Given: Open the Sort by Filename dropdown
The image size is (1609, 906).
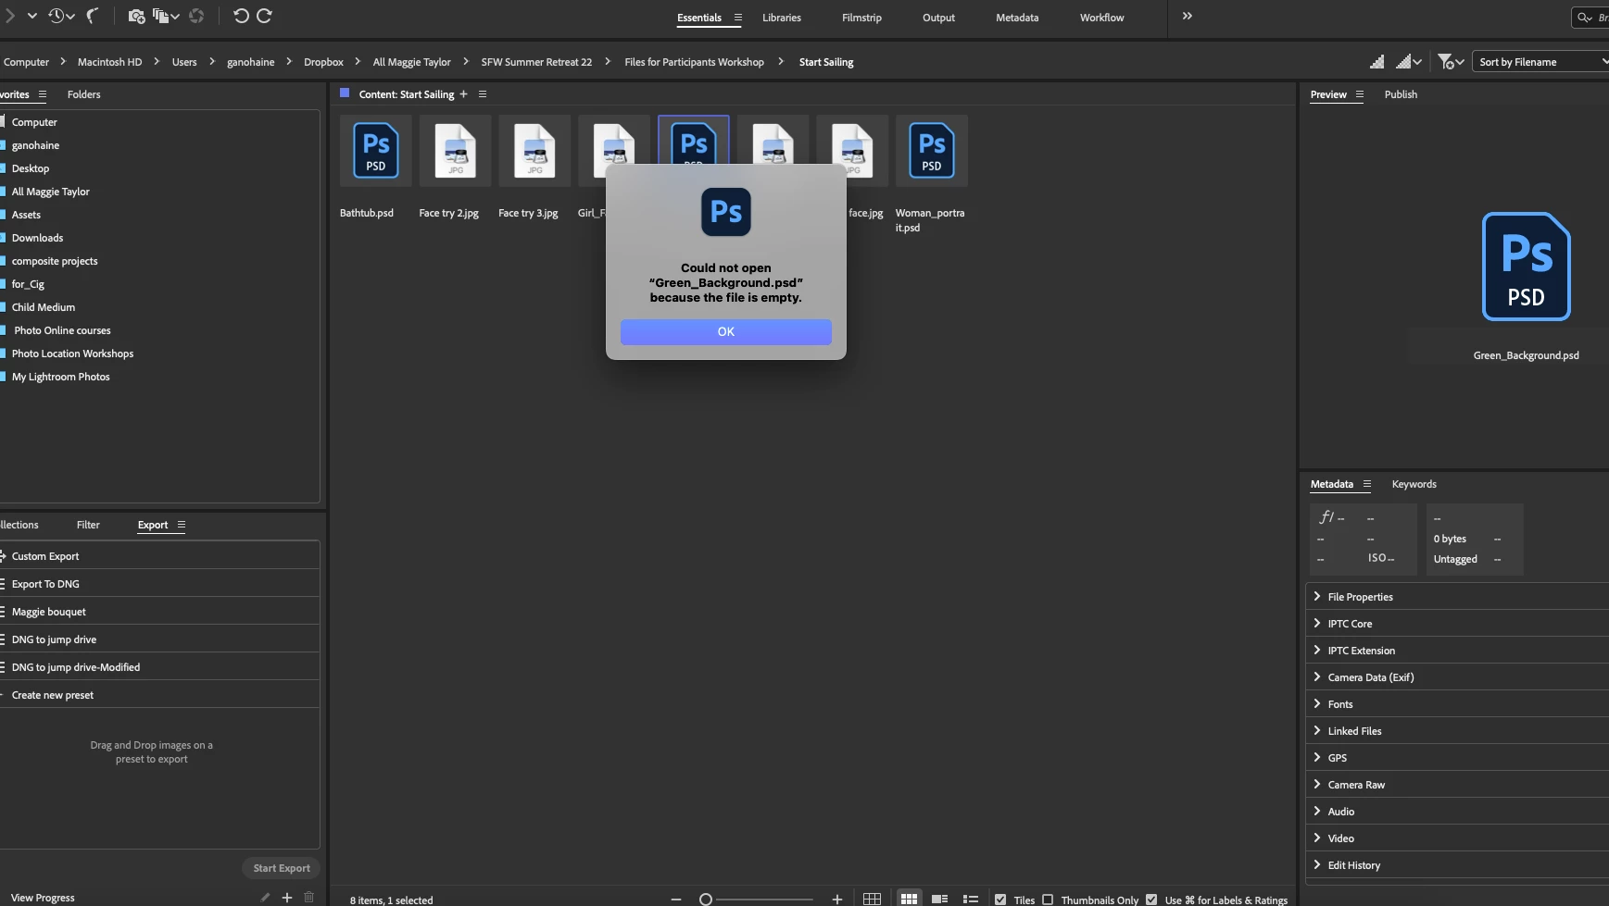Looking at the screenshot, I should tap(1541, 62).
